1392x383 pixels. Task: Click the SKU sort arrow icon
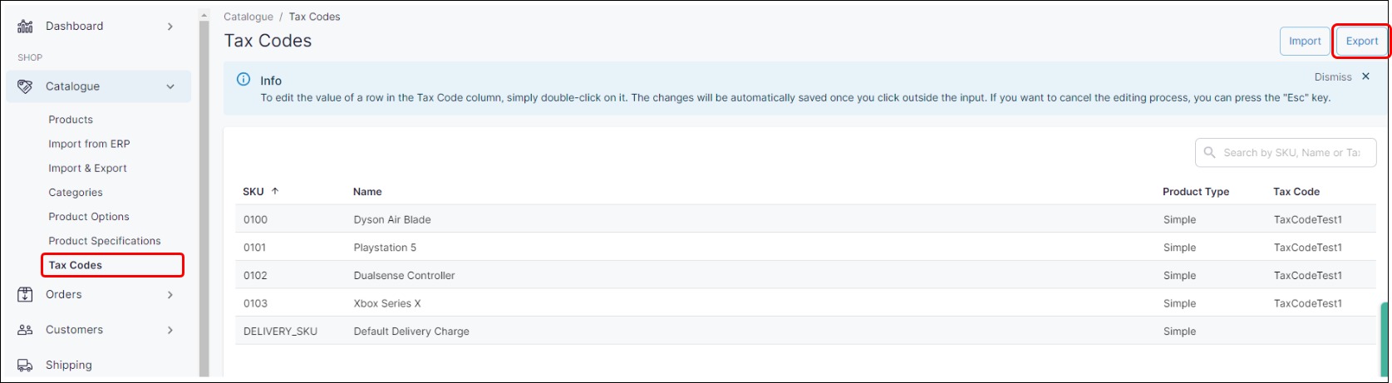pos(275,191)
